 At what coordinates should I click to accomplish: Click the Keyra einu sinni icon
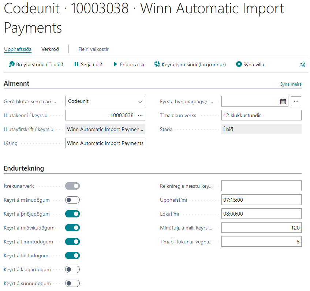[157, 64]
